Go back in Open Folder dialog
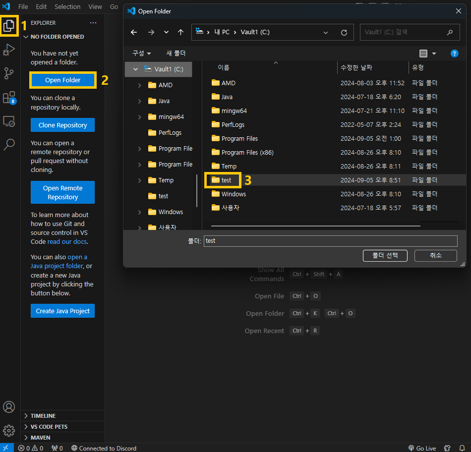 coord(134,32)
